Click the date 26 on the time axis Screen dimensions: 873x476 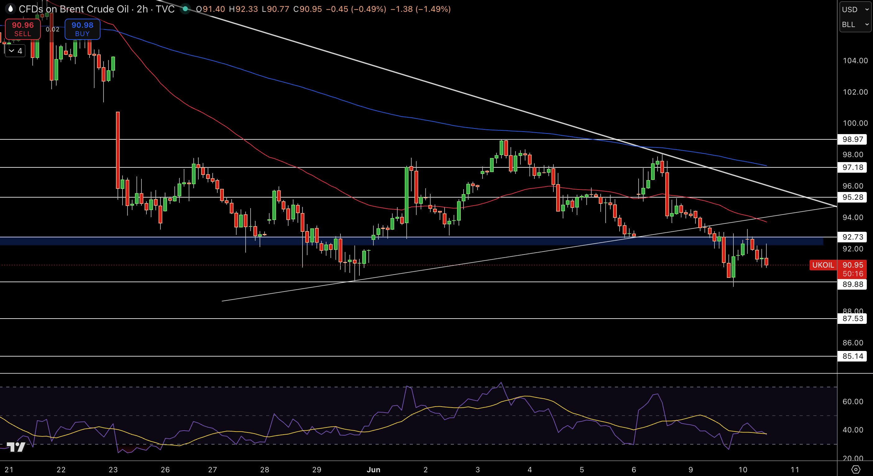click(x=165, y=469)
